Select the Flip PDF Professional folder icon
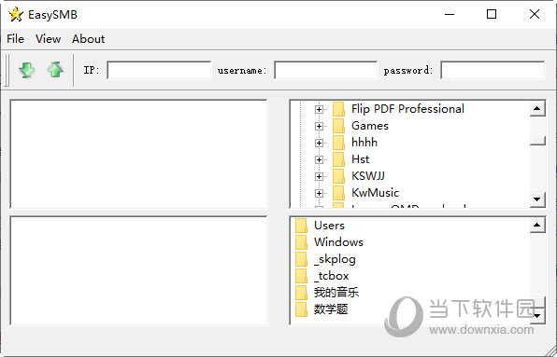The image size is (557, 357). coord(338,109)
